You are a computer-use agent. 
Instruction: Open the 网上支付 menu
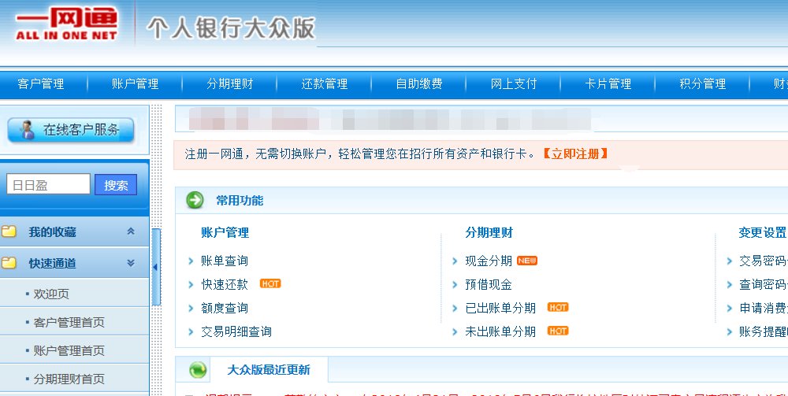coord(514,83)
